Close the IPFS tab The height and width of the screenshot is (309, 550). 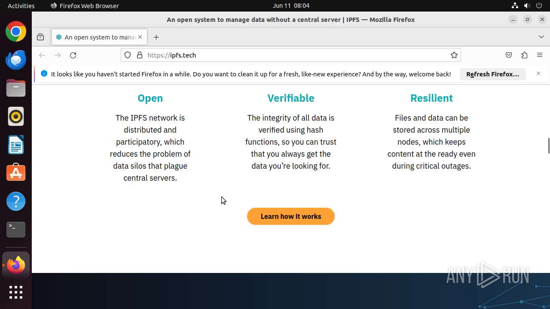[x=140, y=37]
